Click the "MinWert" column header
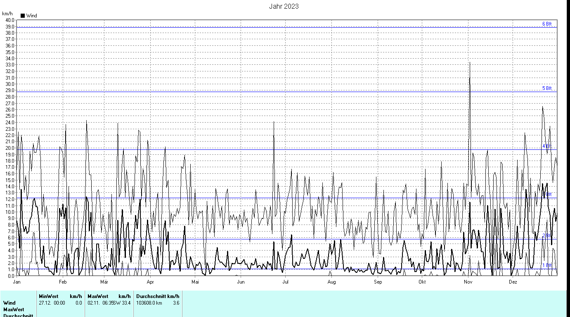 [49, 296]
